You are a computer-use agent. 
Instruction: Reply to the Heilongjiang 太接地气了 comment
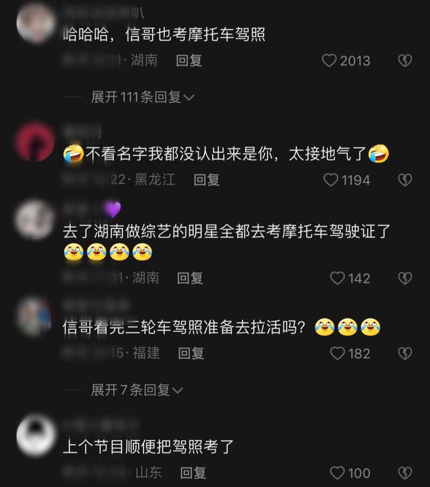pyautogui.click(x=206, y=180)
